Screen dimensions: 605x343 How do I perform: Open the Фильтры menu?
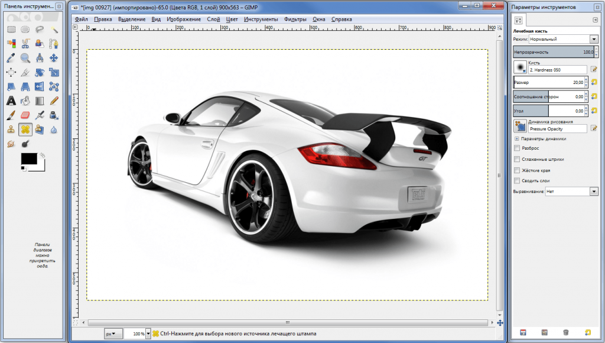(x=295, y=19)
